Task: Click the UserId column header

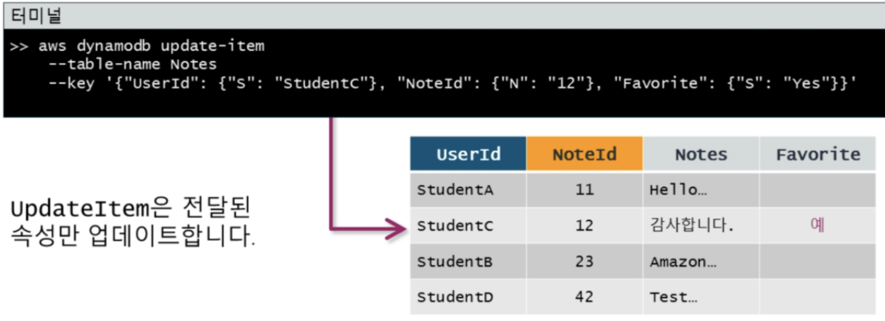Action: [x=468, y=154]
